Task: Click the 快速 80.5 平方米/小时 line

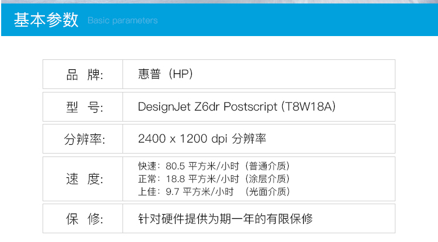Action: point(189,166)
